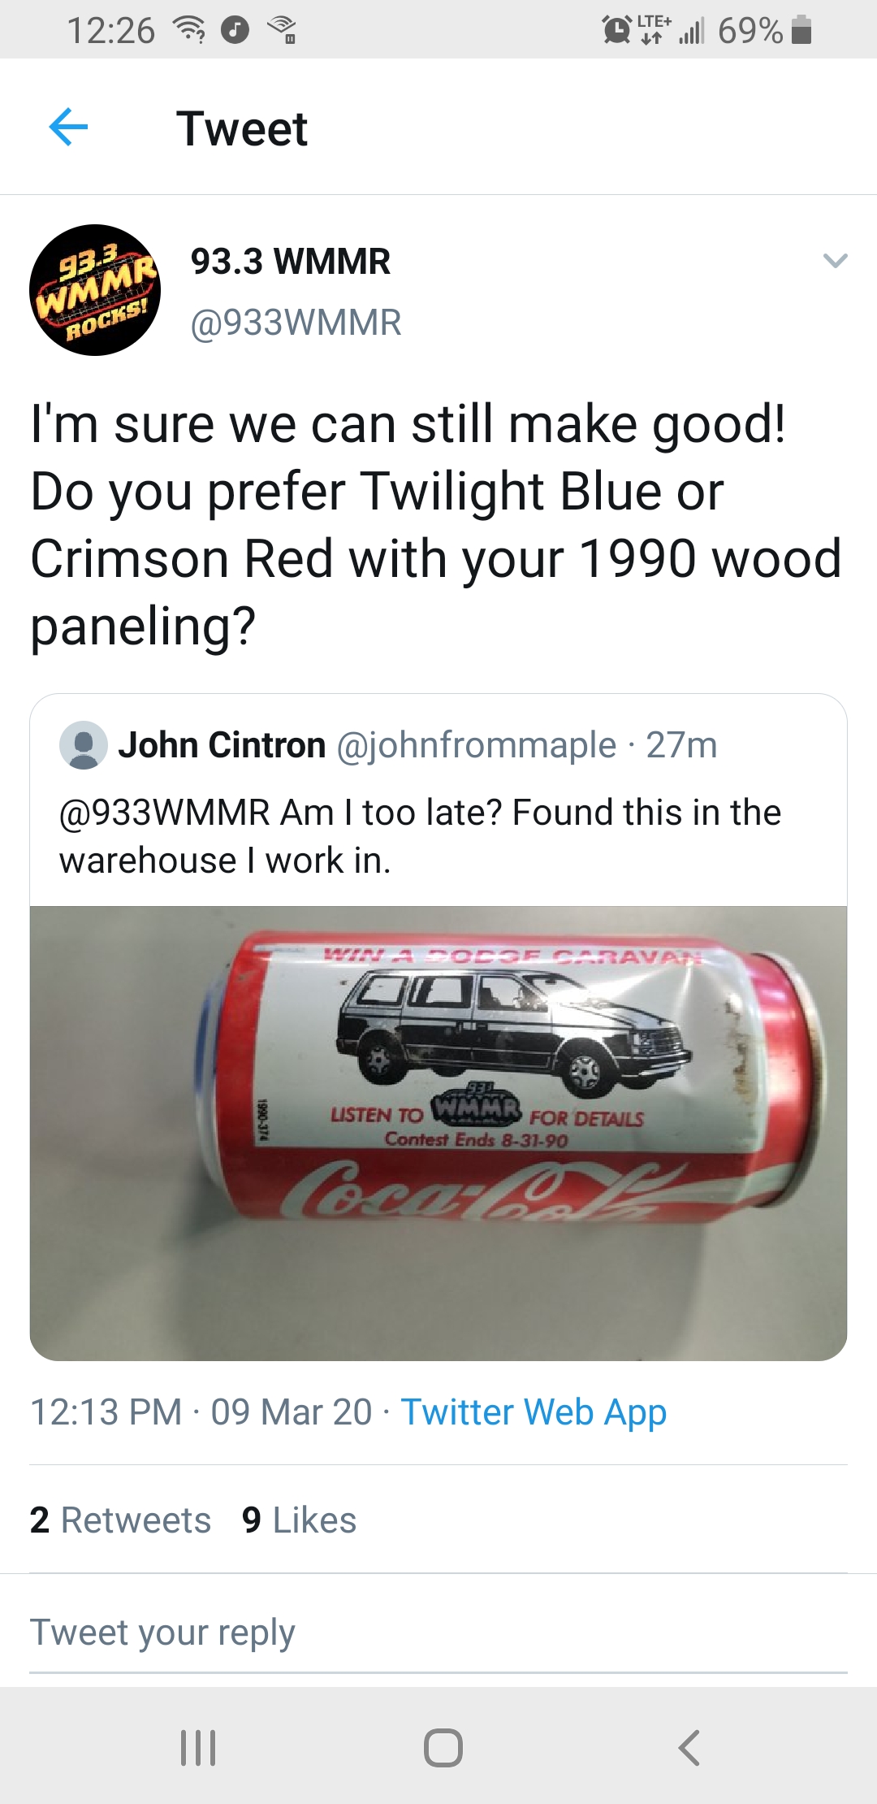Open the John Cintron quoted tweet name
Viewport: 877px width, 1804px height.
click(222, 745)
